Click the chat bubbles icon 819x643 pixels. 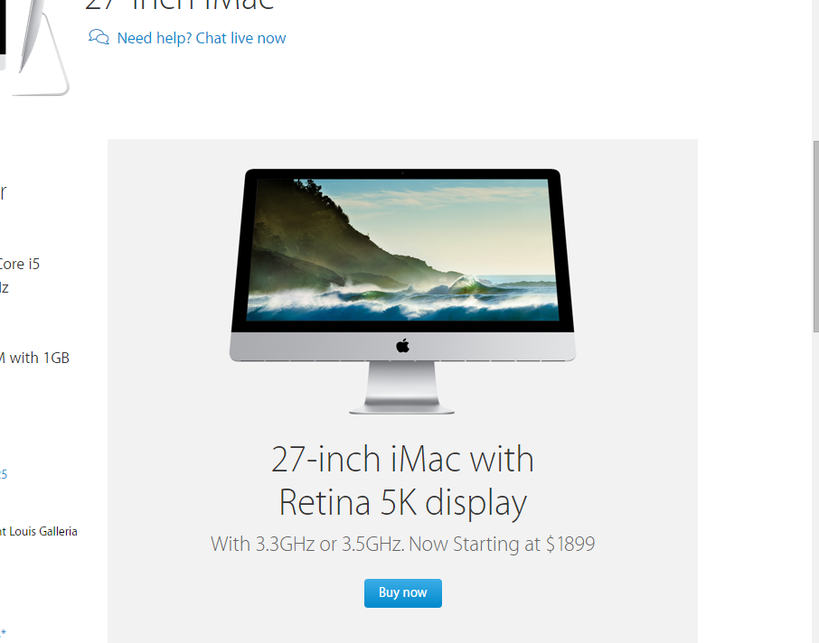click(99, 37)
